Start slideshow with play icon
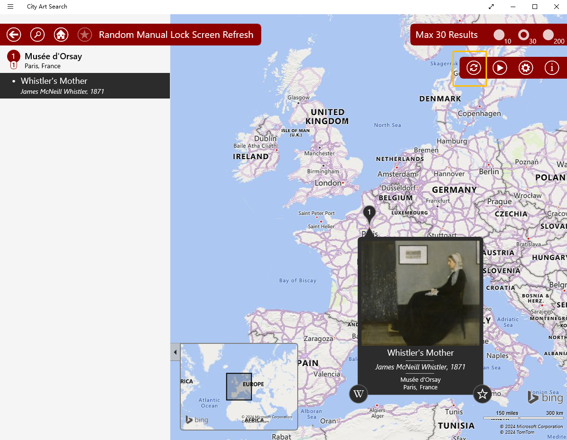This screenshot has height=440, width=567. pyautogui.click(x=500, y=68)
